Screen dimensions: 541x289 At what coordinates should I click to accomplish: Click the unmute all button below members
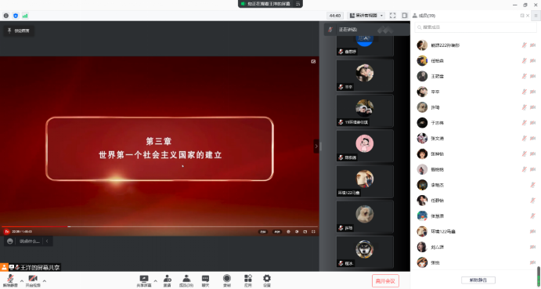[478, 280]
